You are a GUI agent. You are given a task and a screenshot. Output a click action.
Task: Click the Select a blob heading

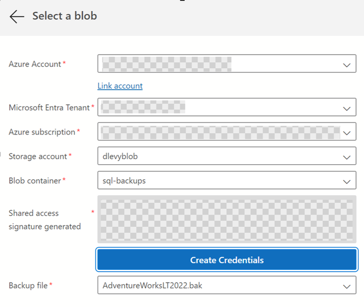(65, 16)
